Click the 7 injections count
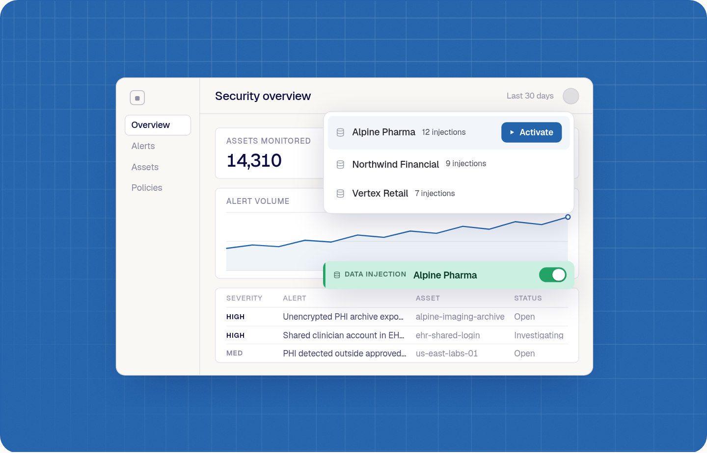This screenshot has height=453, width=707. coord(435,194)
